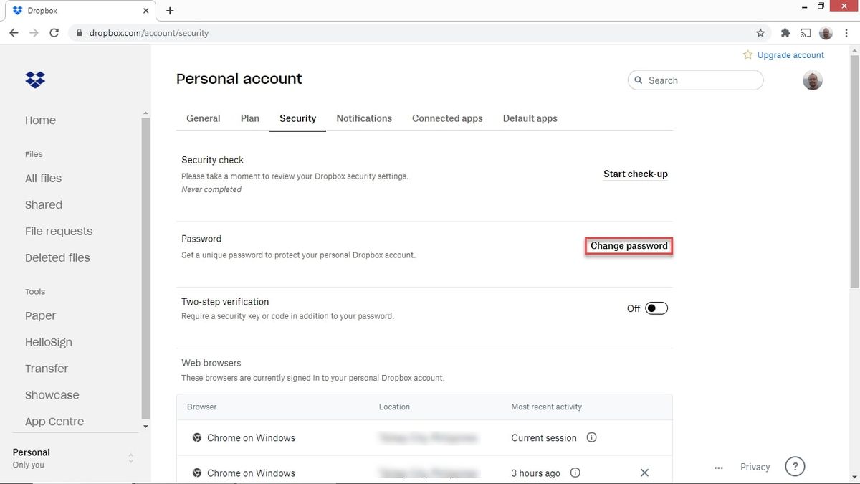Click the Change password button
This screenshot has width=860, height=484.
click(x=629, y=245)
